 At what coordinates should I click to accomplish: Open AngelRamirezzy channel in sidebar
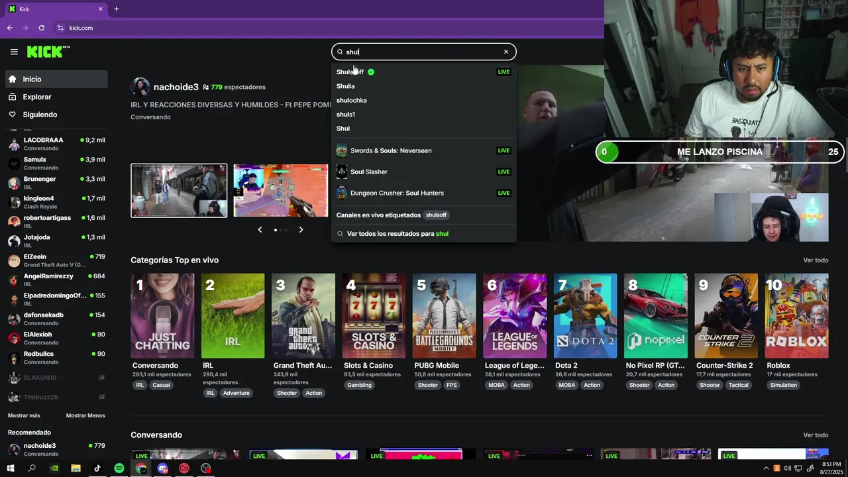coord(56,280)
